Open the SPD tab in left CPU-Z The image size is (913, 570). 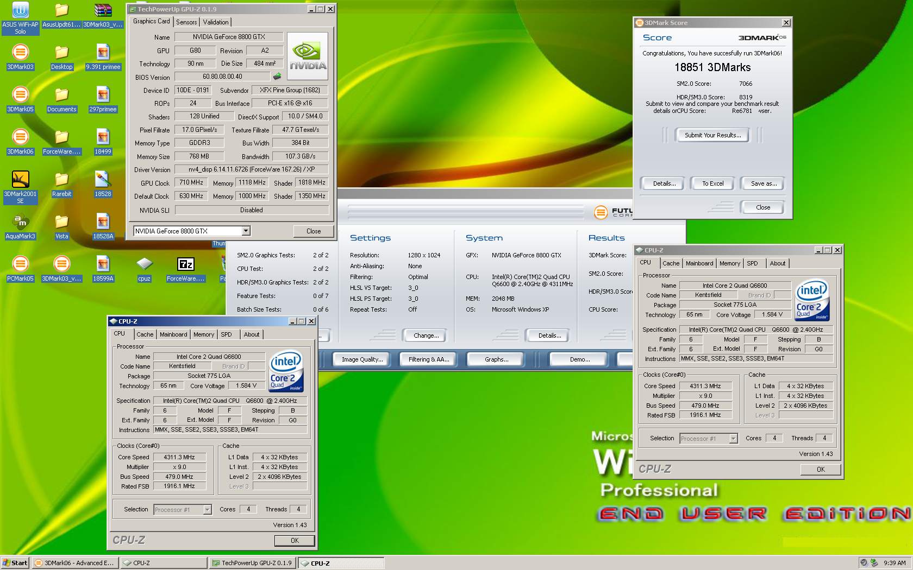point(226,334)
